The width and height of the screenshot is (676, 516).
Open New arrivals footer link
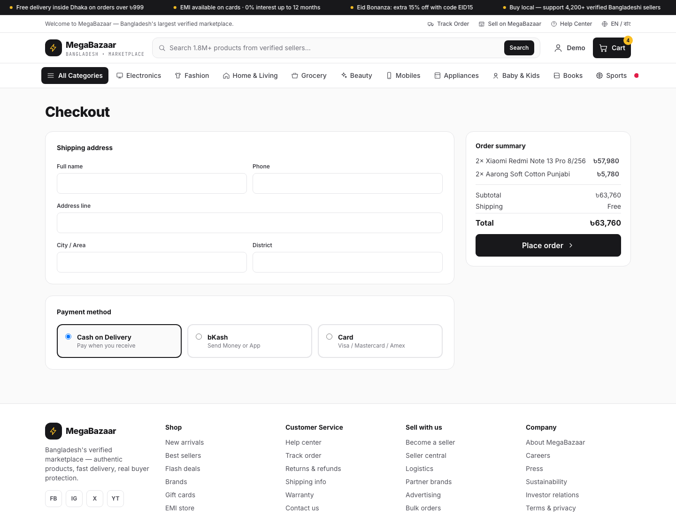184,442
